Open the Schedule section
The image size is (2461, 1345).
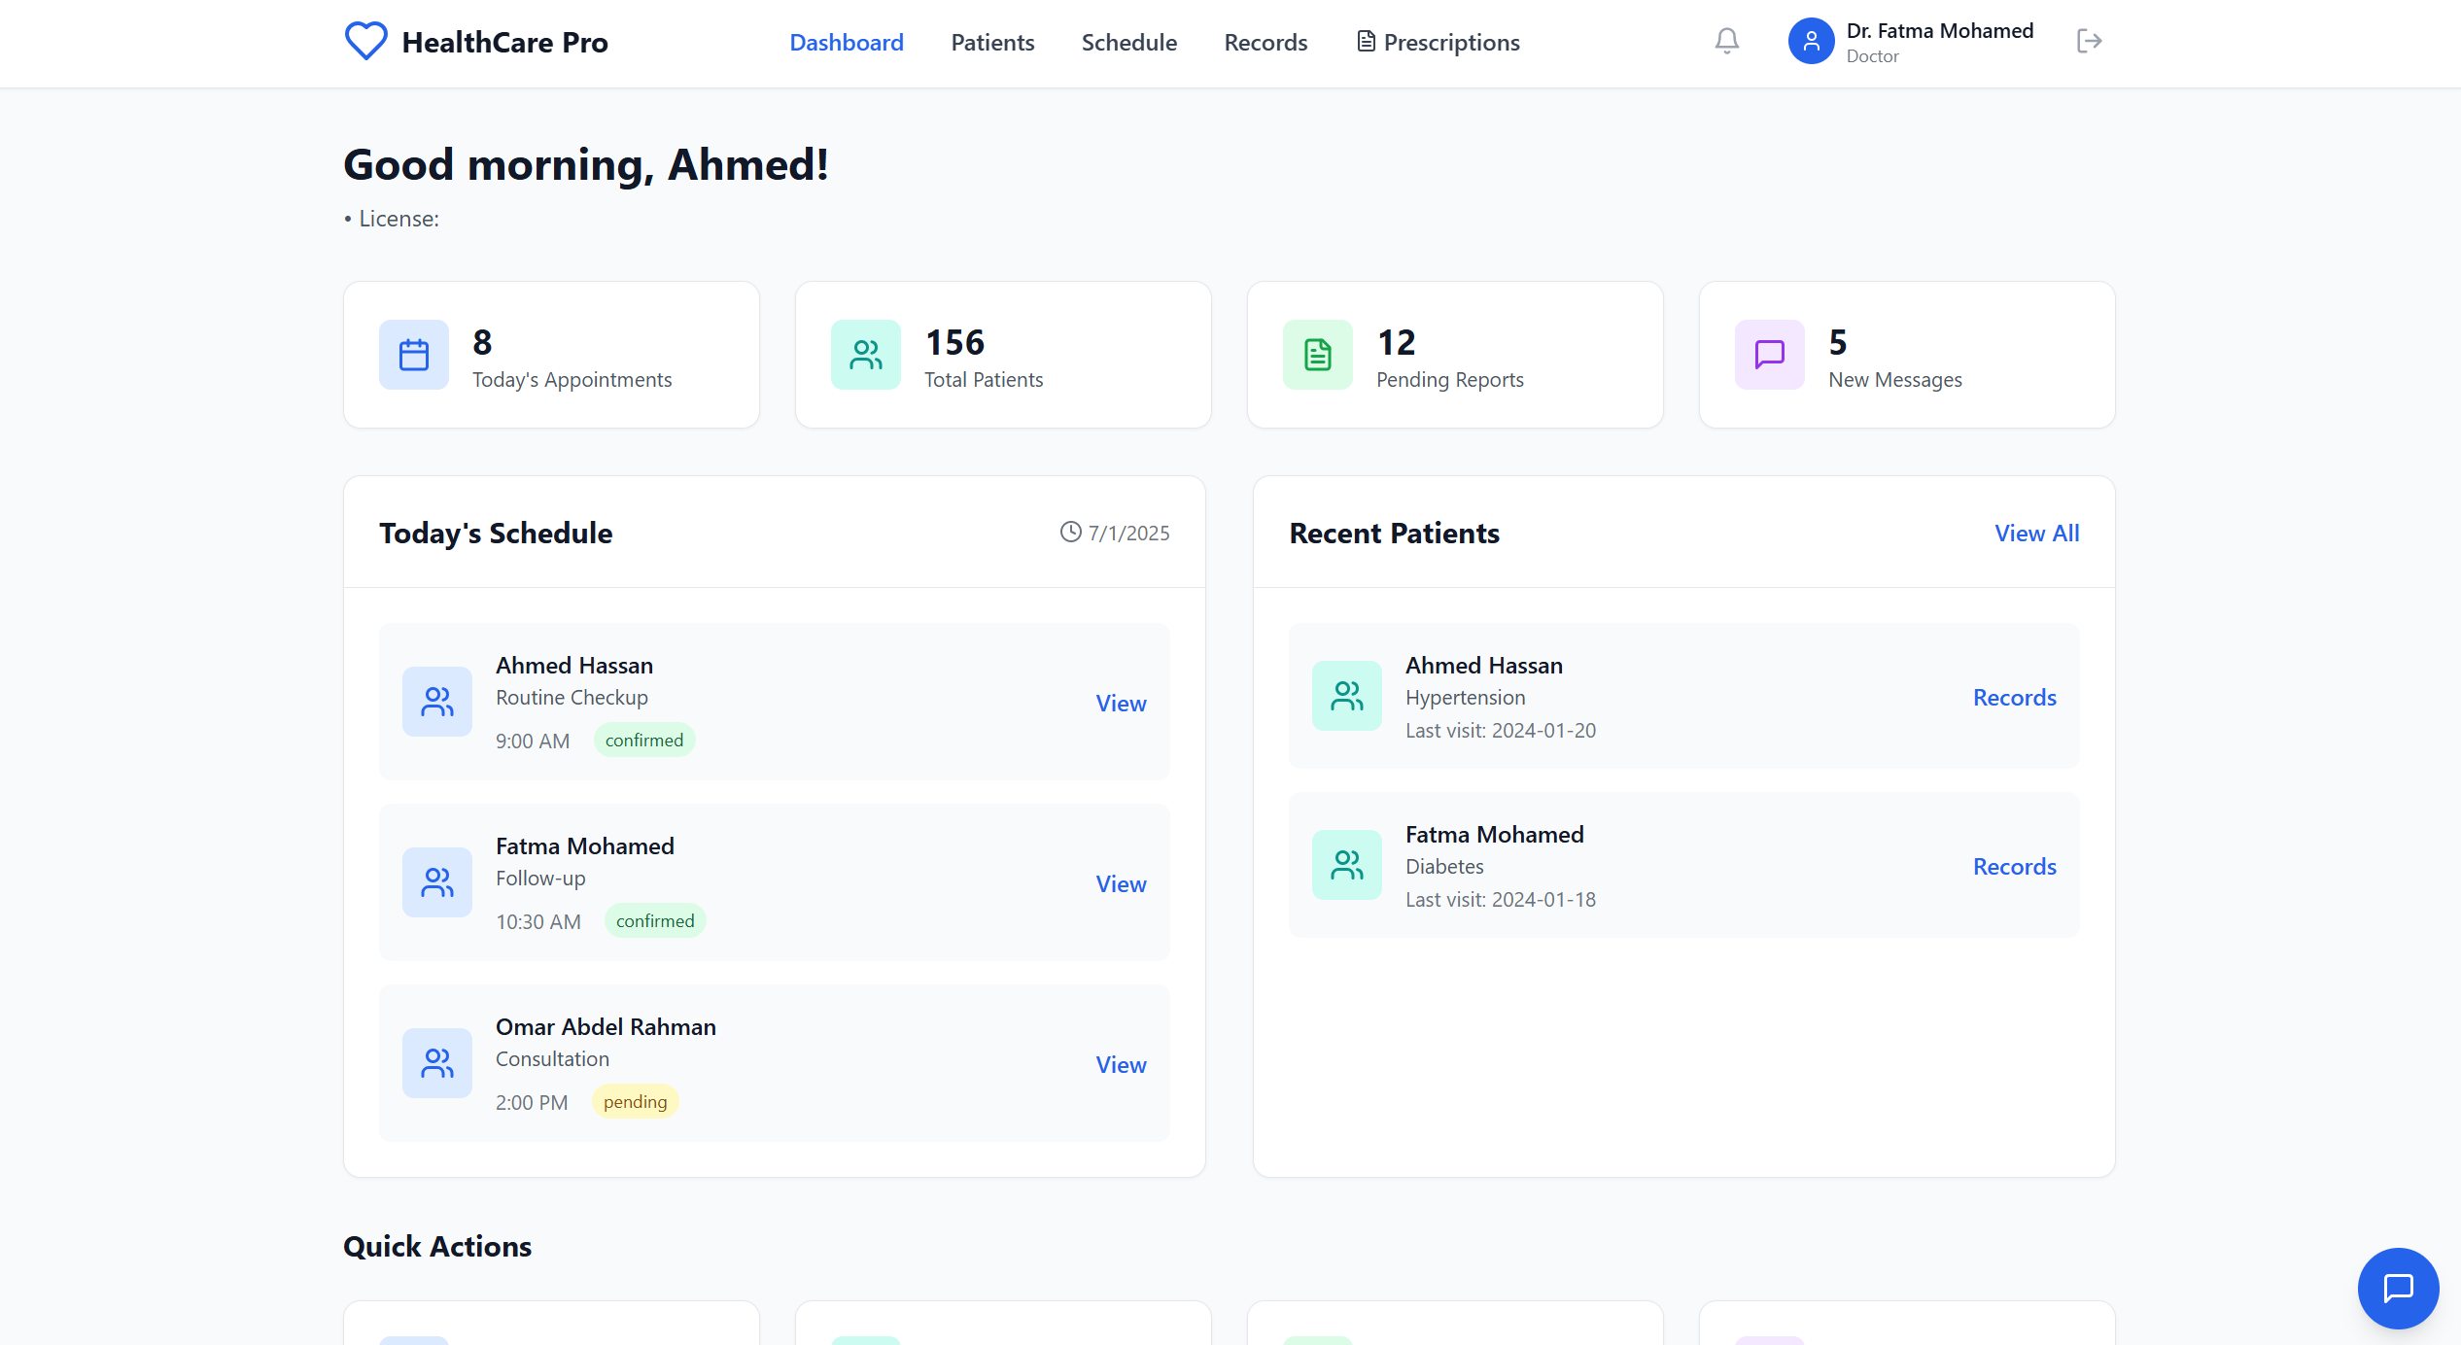click(1129, 42)
